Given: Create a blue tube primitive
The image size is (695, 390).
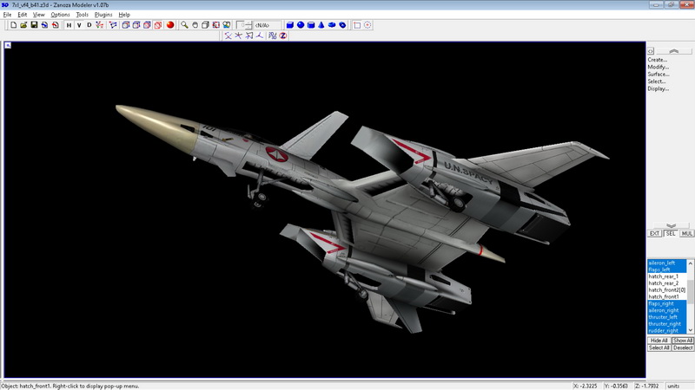Looking at the screenshot, I should (342, 25).
